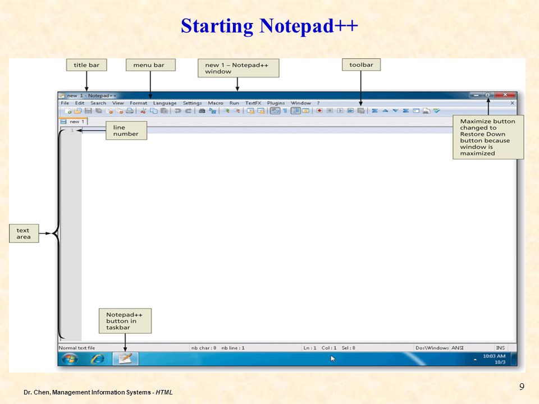Click the Replace toolbar icon
The image size is (539, 404).
point(213,111)
